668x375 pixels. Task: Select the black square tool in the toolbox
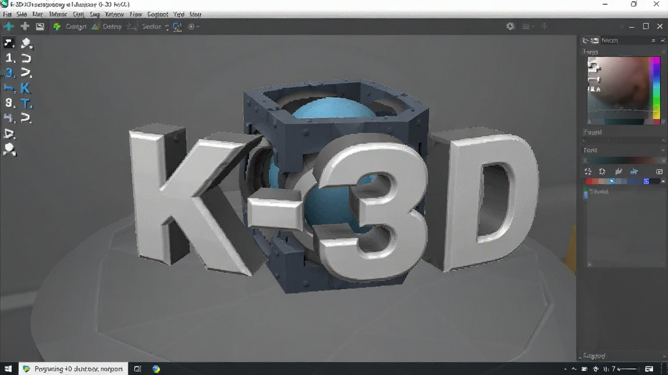click(x=9, y=42)
